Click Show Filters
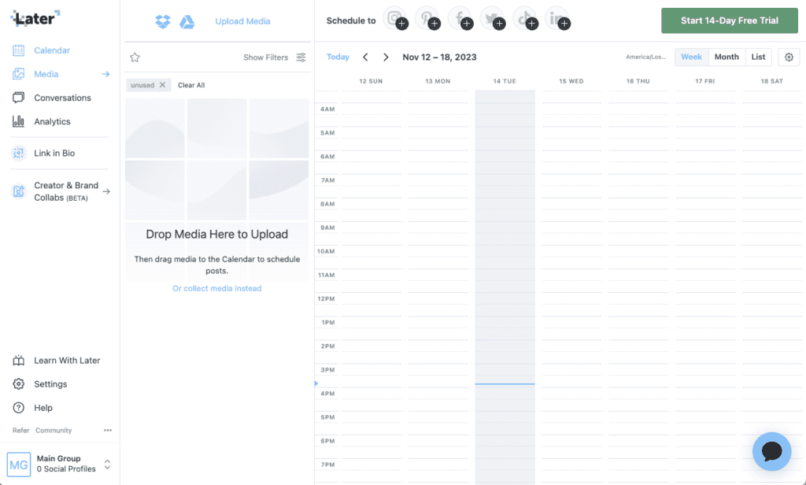Image resolution: width=806 pixels, height=485 pixels. (266, 57)
